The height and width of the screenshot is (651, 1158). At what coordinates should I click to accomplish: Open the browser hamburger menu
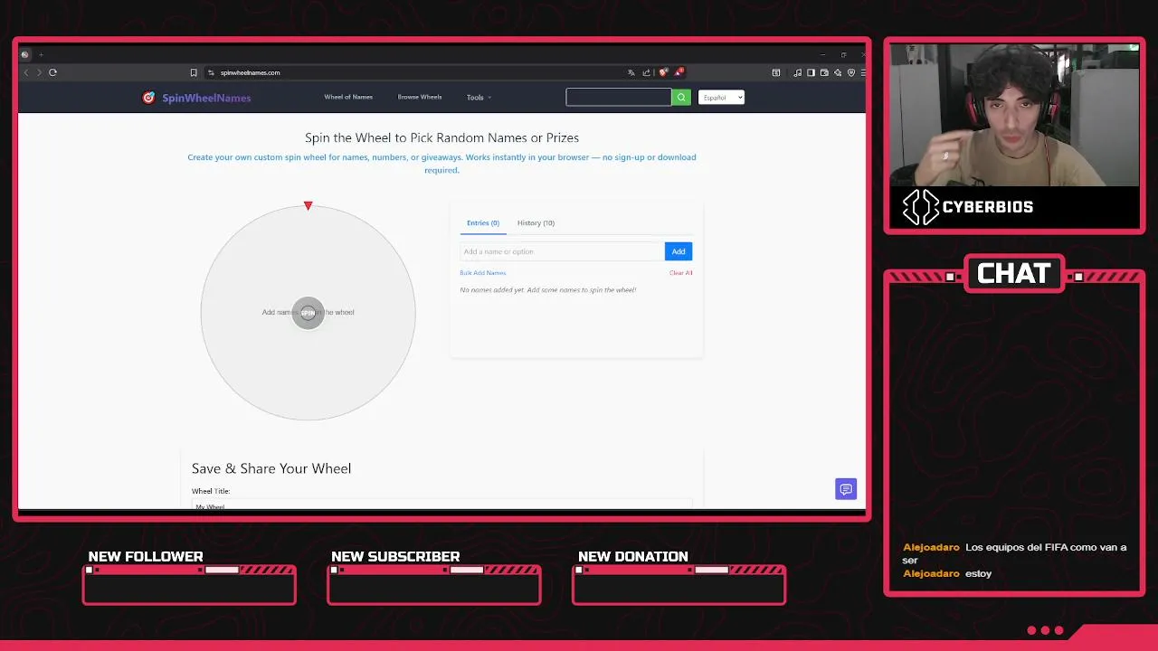tap(864, 72)
